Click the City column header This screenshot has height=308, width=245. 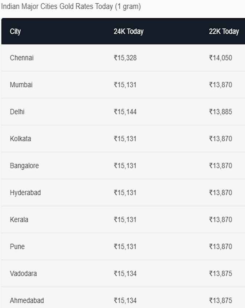tap(15, 32)
